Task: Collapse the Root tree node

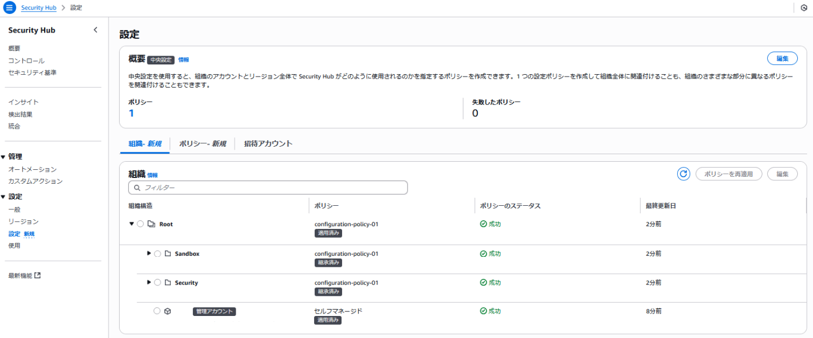Action: point(131,224)
